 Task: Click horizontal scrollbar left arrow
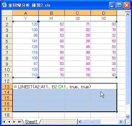[x=80, y=122]
